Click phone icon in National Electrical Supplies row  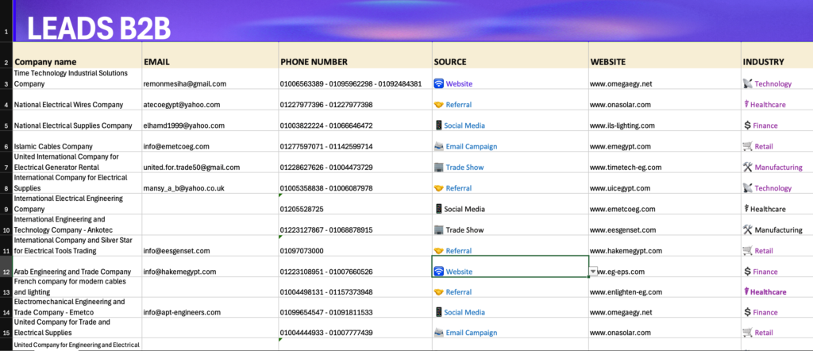click(438, 125)
